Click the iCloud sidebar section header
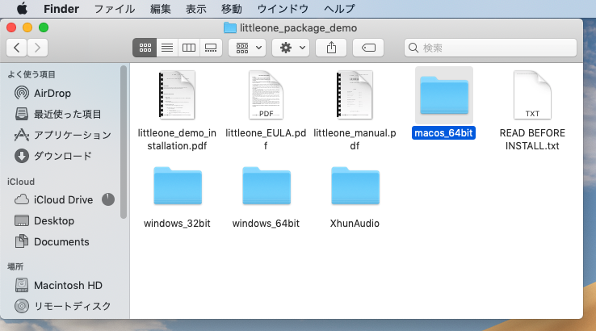The image size is (596, 331). (21, 182)
